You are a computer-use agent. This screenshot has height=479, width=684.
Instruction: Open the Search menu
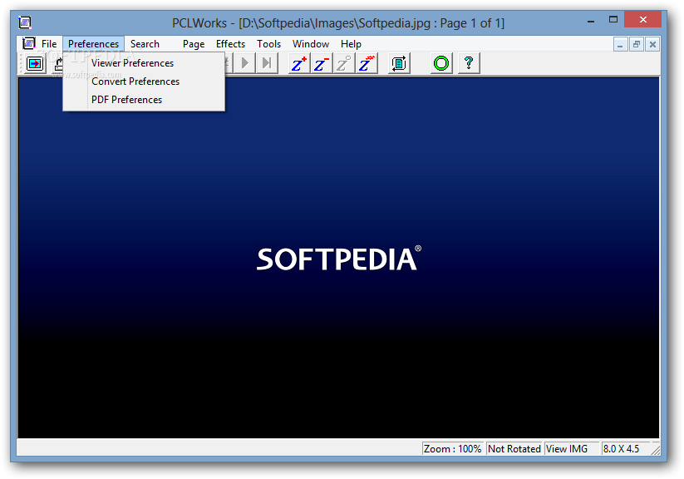145,44
